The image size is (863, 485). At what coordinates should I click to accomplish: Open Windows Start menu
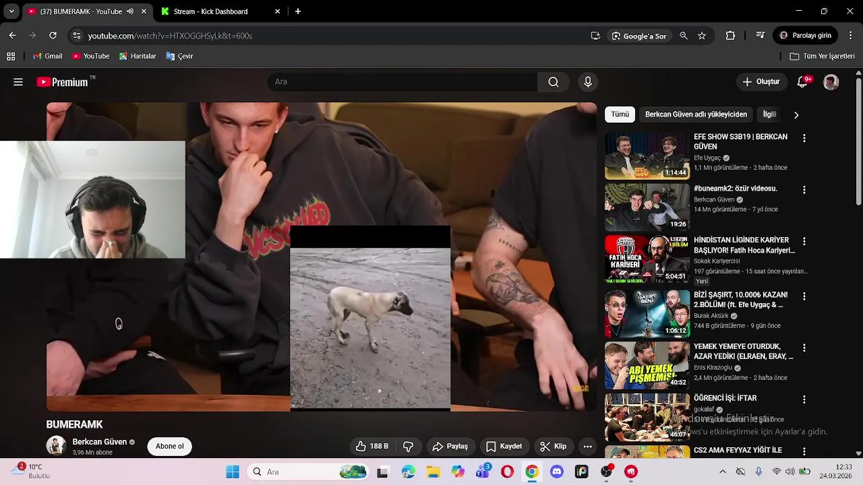(x=233, y=472)
